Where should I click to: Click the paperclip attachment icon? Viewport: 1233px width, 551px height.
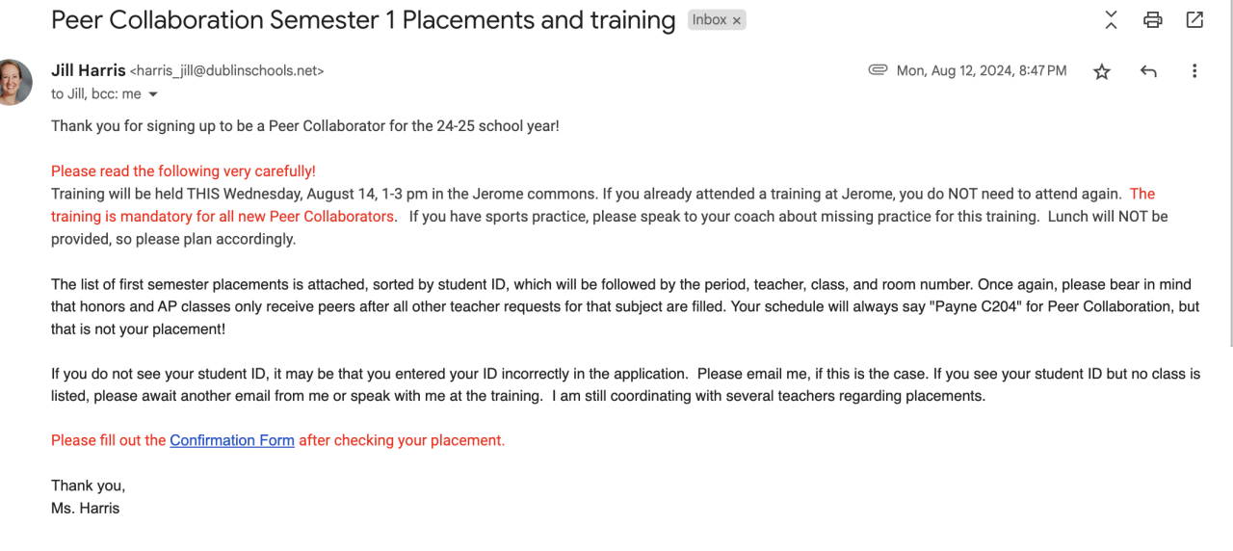point(878,70)
